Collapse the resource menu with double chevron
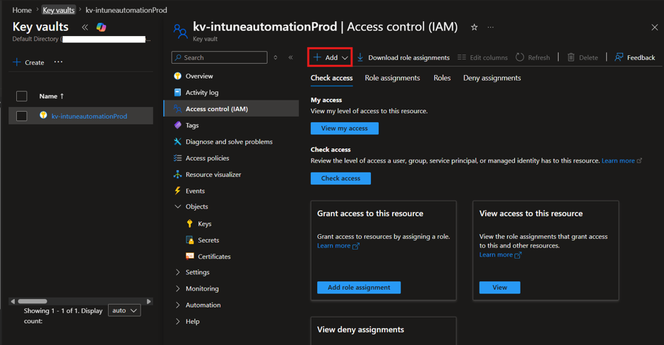664x345 pixels. coord(290,57)
